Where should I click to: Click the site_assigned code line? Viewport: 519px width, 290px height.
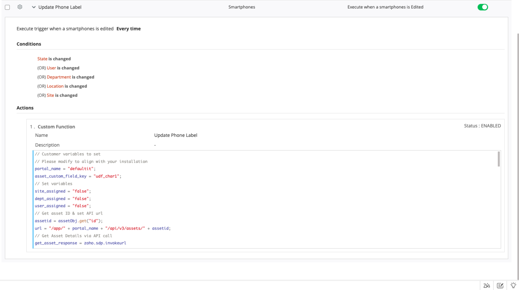tap(63, 191)
